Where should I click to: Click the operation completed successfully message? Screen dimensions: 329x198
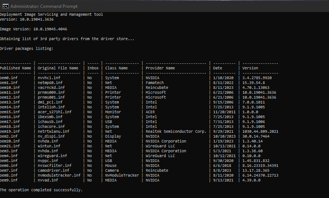click(x=41, y=190)
